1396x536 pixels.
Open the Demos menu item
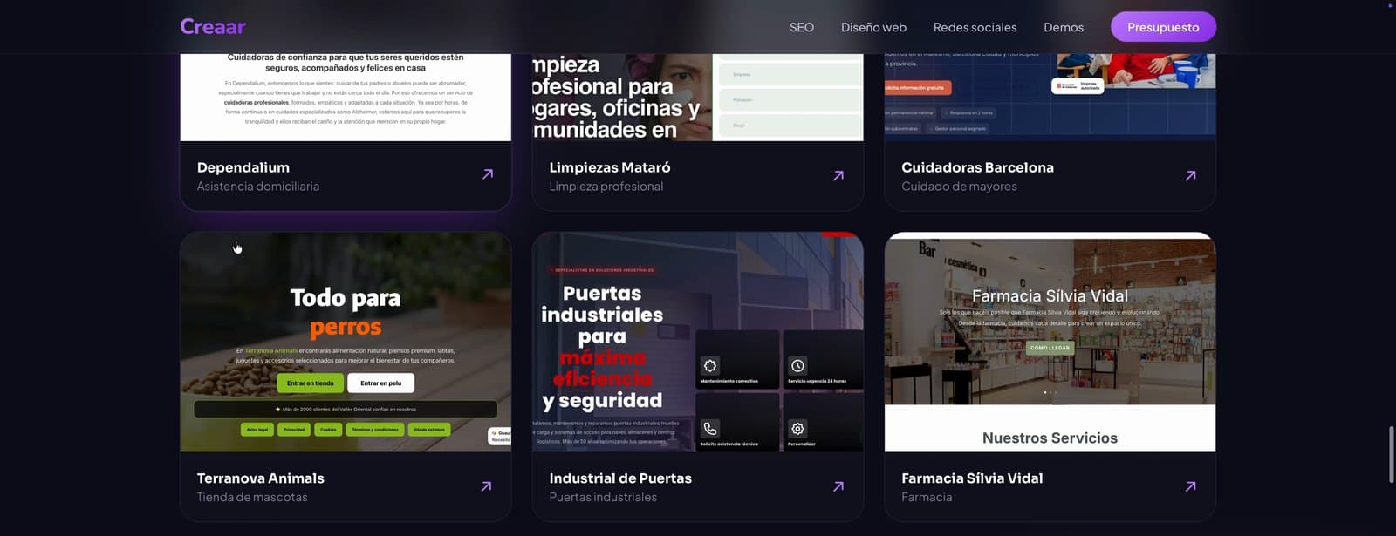pos(1064,27)
